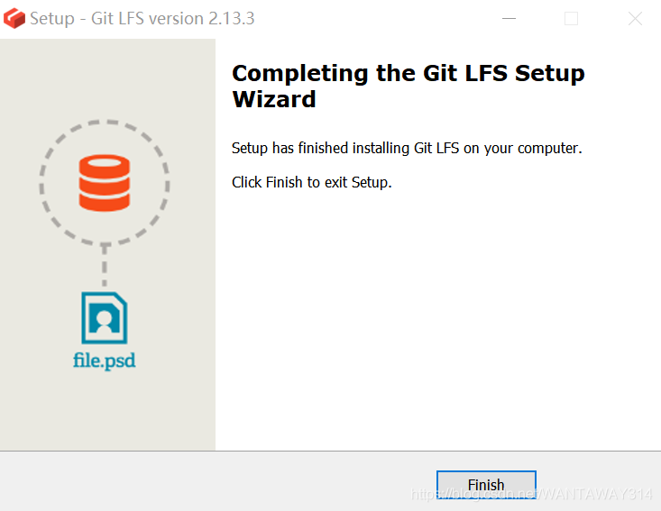
Task: Select the blue file.psd document icon
Action: click(x=104, y=318)
